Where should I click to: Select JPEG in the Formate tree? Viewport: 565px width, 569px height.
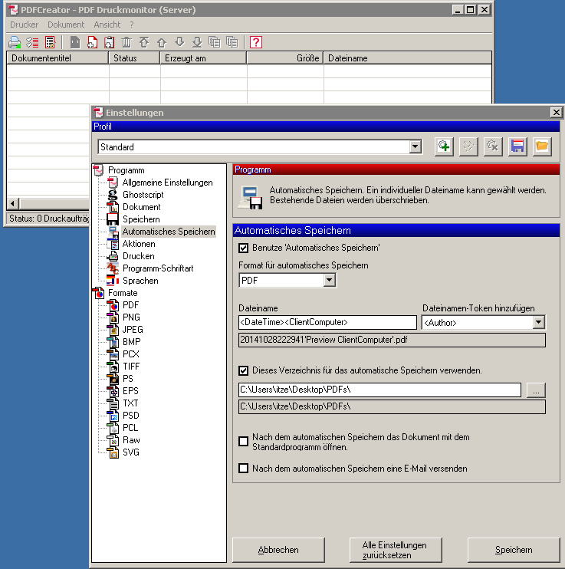[133, 330]
